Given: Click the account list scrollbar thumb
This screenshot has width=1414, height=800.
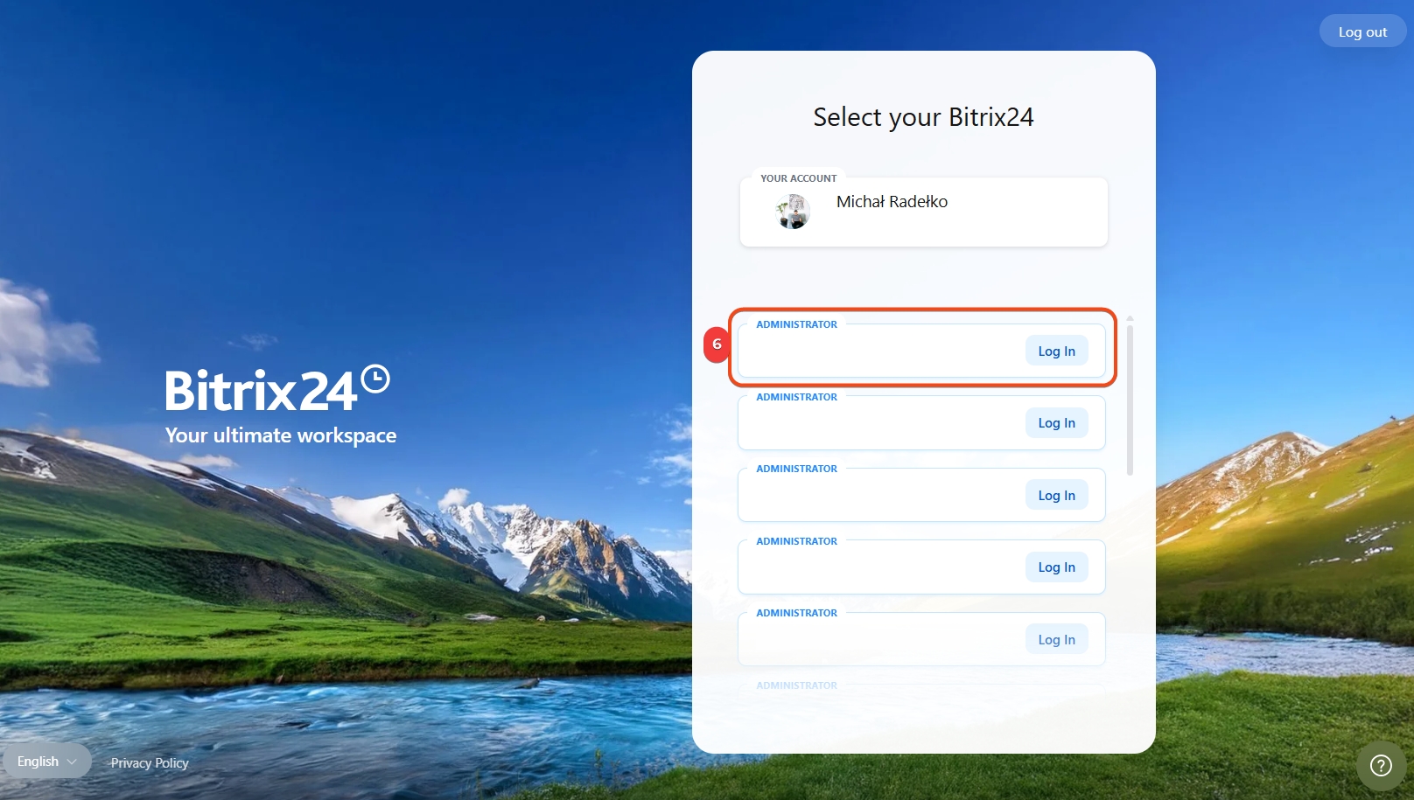Looking at the screenshot, I should [x=1130, y=400].
